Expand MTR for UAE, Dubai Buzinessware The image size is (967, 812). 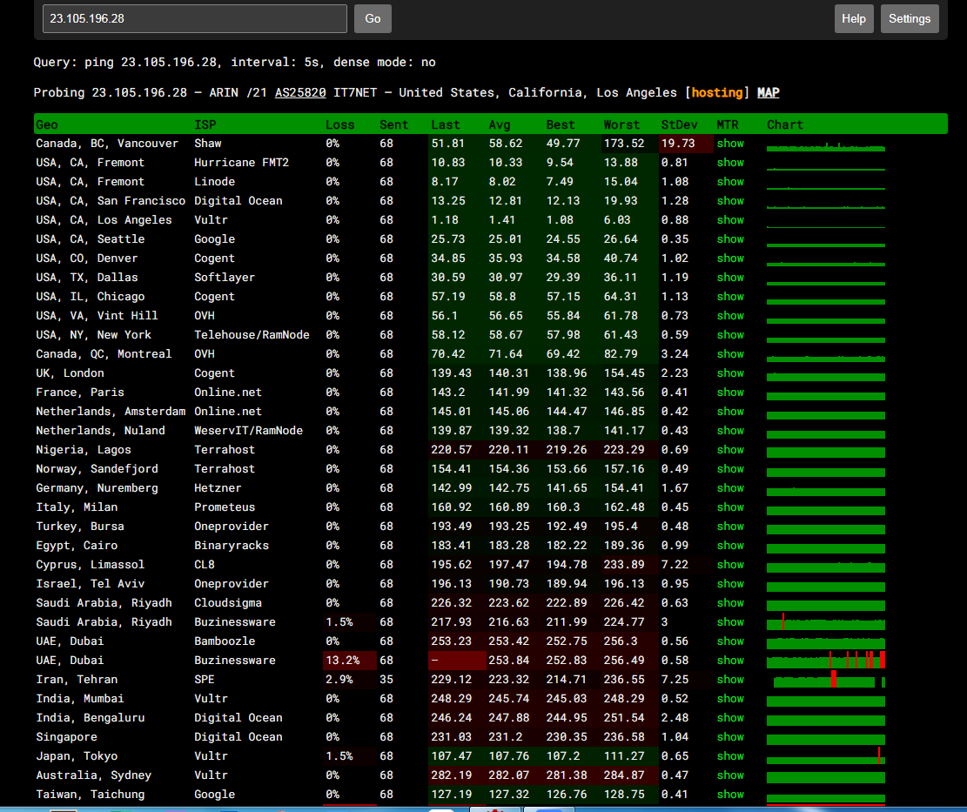pyautogui.click(x=730, y=661)
